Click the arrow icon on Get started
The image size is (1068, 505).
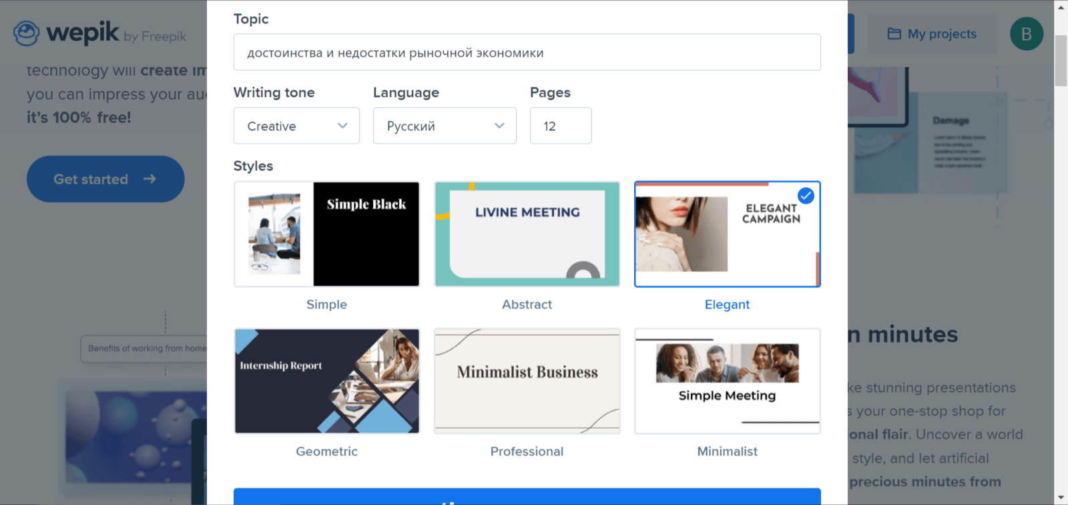[150, 179]
